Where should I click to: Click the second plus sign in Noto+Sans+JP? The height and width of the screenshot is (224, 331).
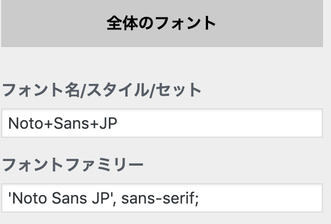94,124
